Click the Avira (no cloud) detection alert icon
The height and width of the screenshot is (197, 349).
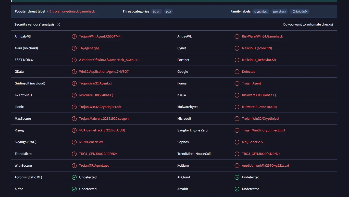[x=74, y=48]
